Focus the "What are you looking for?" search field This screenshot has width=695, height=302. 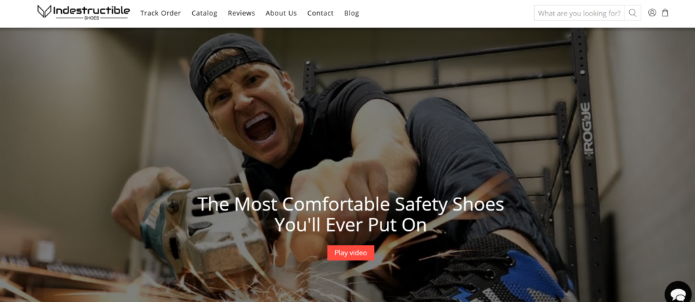(x=580, y=13)
